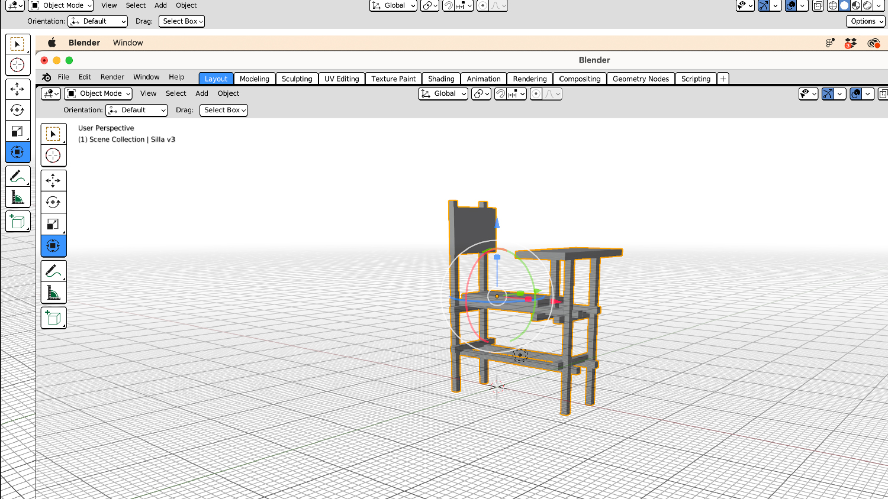Switch to Rendered viewport shading

[867, 5]
